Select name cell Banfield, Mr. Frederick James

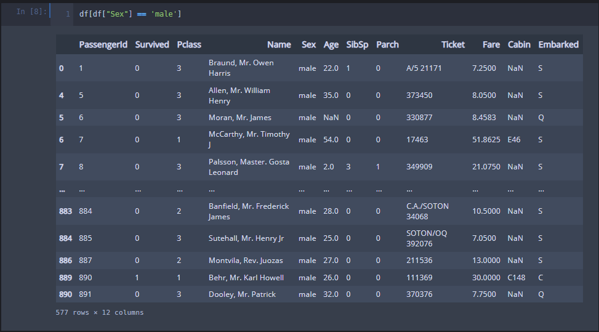coord(249,211)
